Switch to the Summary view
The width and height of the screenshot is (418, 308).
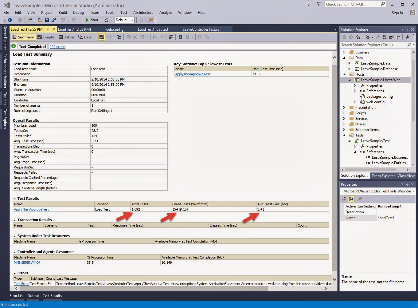coord(23,37)
